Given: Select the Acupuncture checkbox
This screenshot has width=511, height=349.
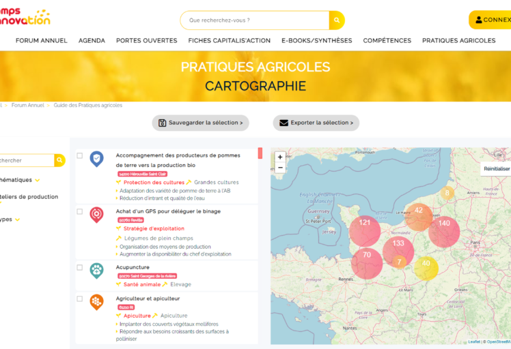Looking at the screenshot, I should pyautogui.click(x=79, y=268).
